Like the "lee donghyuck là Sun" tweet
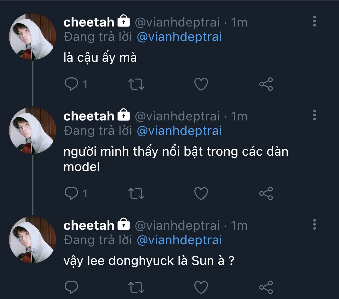This screenshot has height=299, width=339. click(x=201, y=287)
